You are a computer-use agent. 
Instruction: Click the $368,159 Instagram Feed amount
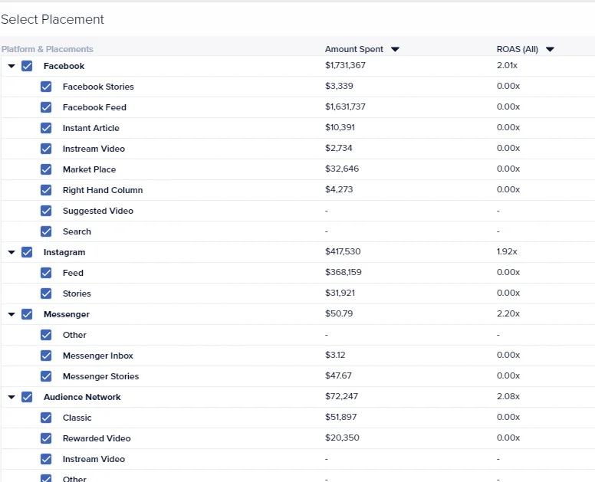pyautogui.click(x=344, y=272)
